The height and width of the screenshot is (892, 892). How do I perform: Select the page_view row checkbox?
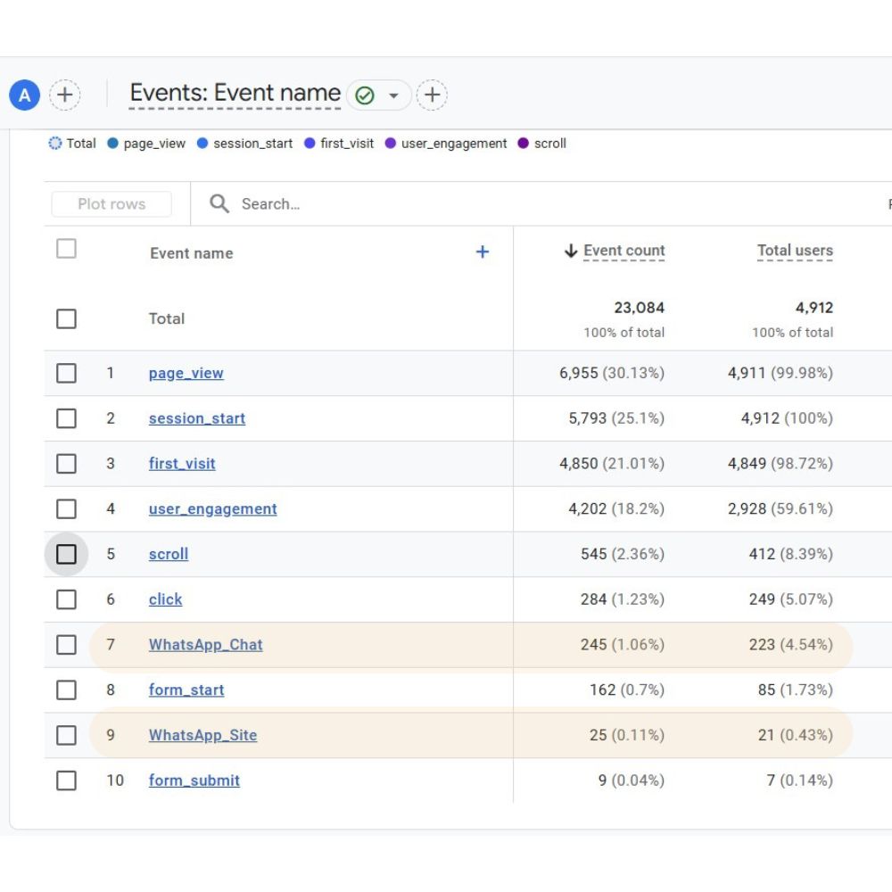(67, 373)
